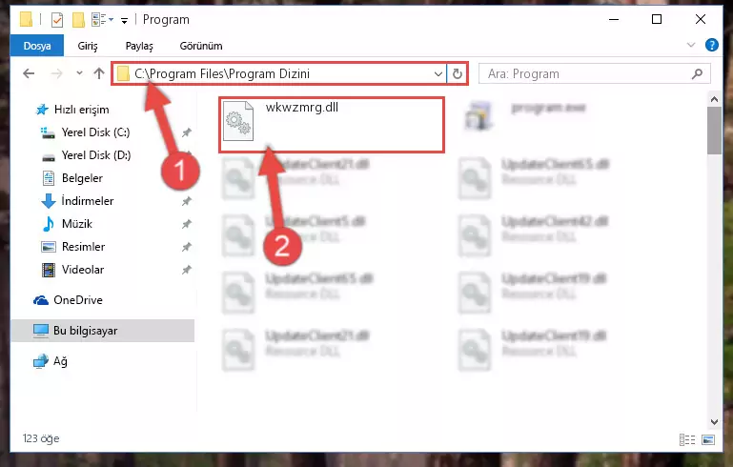This screenshot has height=467, width=733.
Task: Select Bu bilgisayar in navigation pane
Action: 102,331
